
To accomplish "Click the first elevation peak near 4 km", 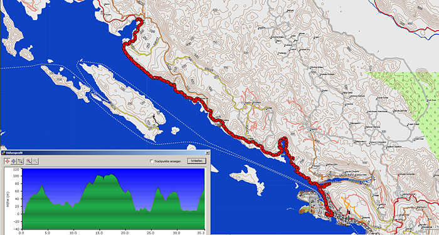I will click(x=42, y=185).
